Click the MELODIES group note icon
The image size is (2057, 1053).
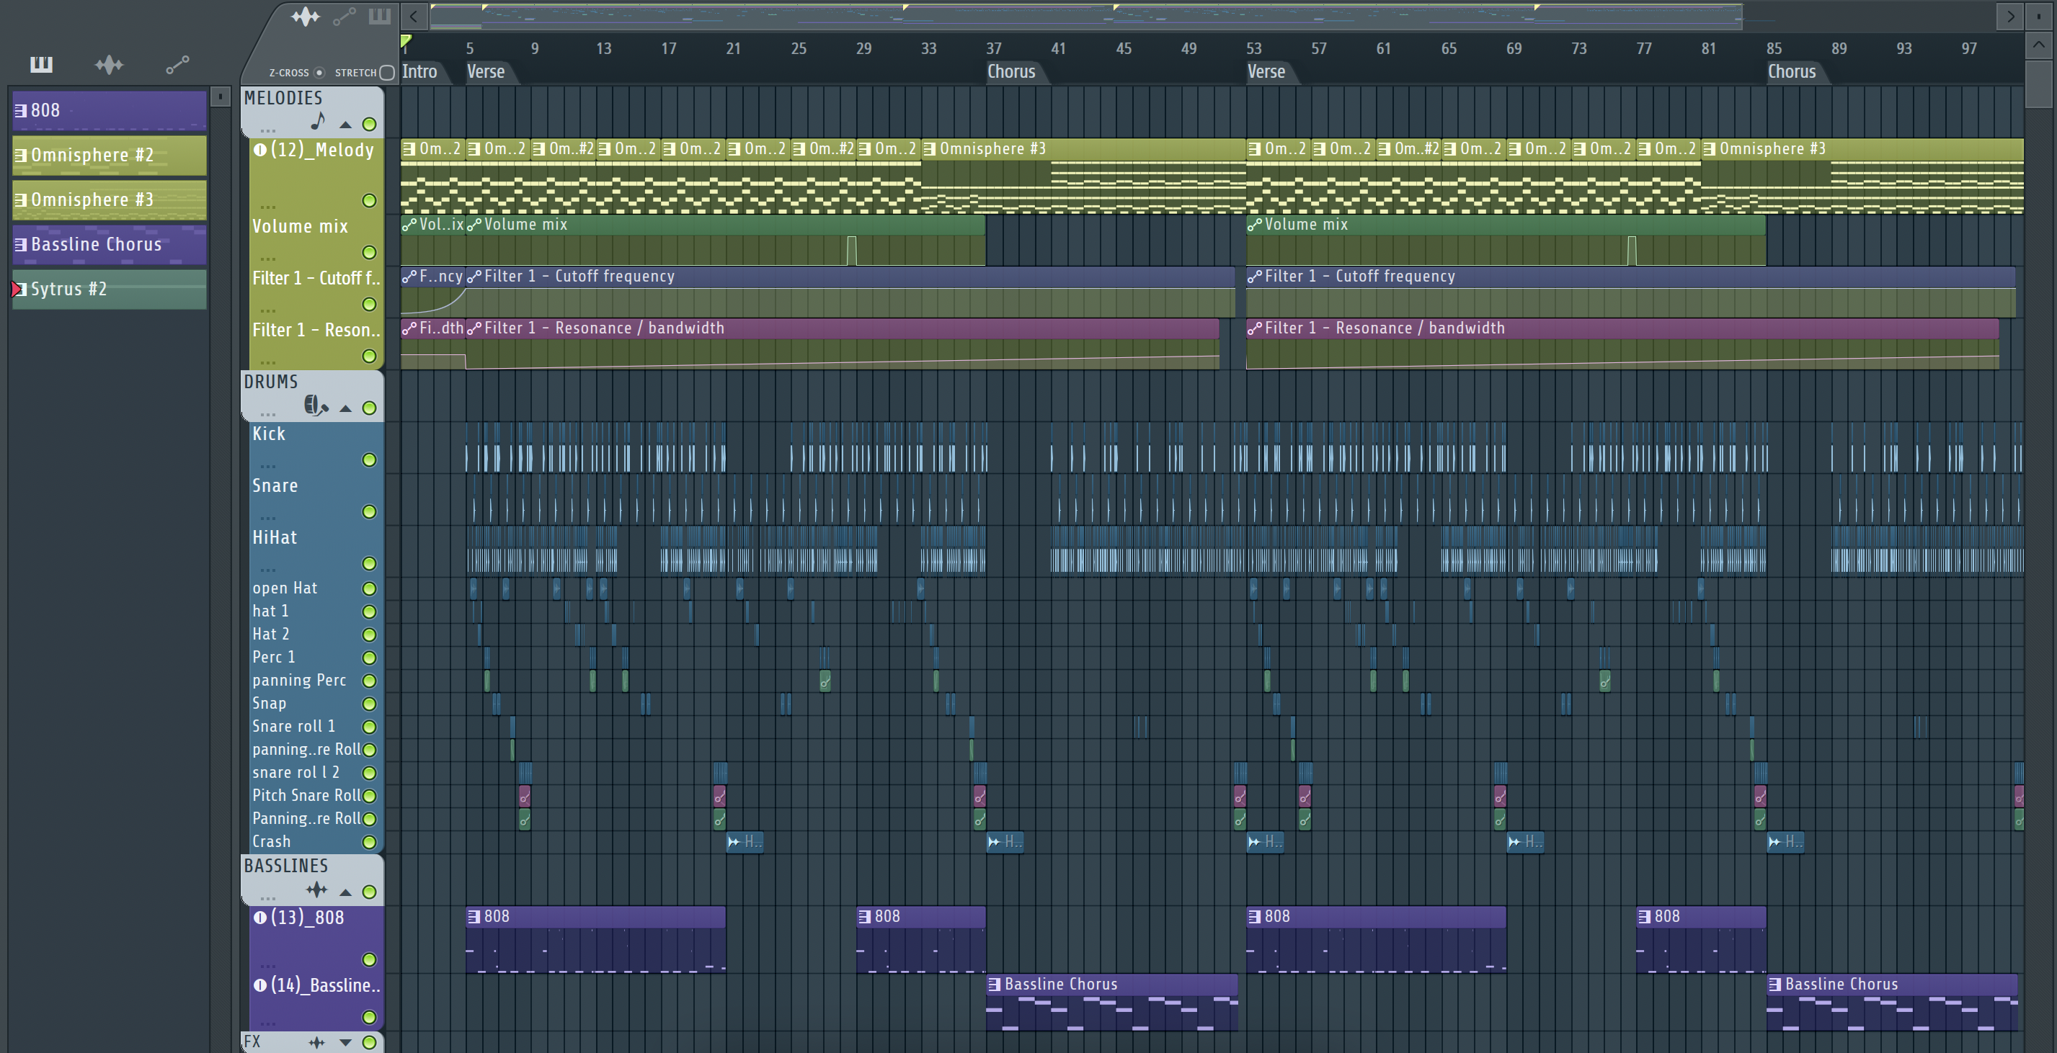(x=318, y=122)
